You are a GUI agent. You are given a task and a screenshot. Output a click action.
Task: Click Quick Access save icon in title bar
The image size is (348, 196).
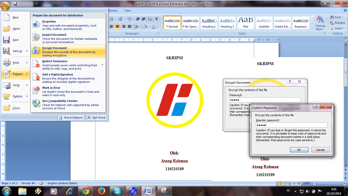pyautogui.click(x=15, y=4)
